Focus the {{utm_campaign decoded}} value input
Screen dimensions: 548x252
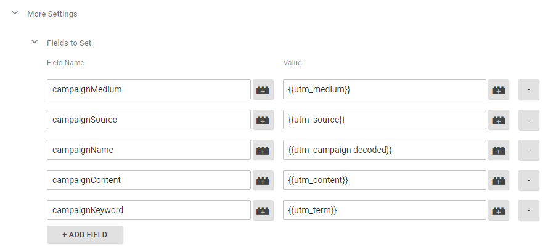[x=385, y=150]
